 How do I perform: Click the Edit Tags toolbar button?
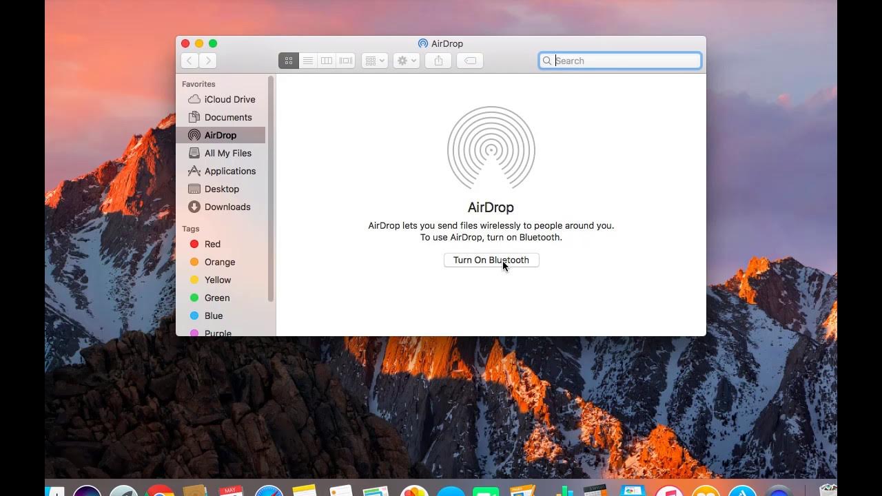tap(470, 61)
